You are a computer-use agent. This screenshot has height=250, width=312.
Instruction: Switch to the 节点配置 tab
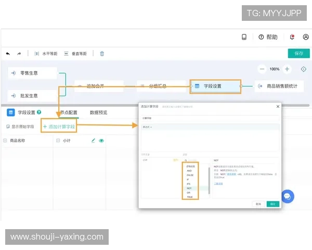click(x=69, y=113)
